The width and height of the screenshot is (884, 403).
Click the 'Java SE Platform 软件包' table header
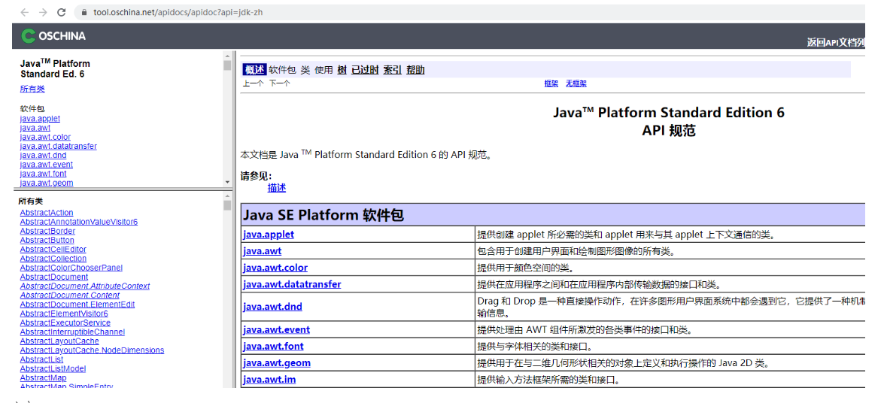[x=554, y=215]
